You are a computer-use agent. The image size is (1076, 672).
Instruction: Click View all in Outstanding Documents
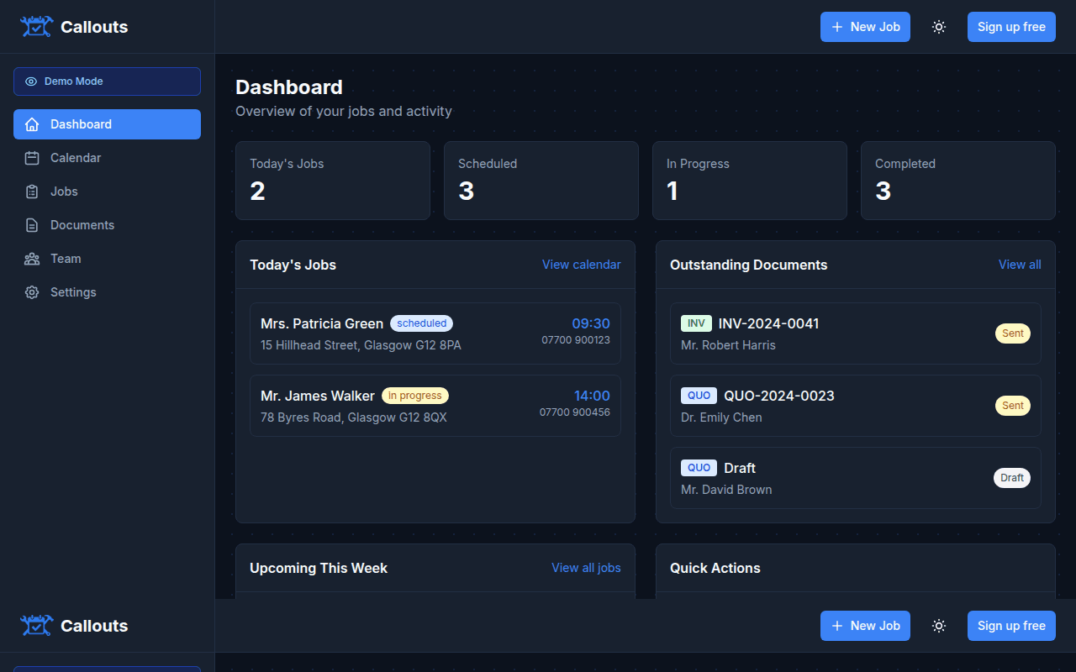tap(1020, 264)
